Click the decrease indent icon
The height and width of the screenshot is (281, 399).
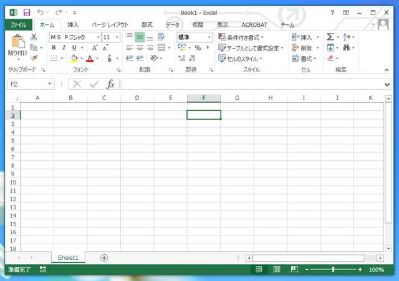click(130, 58)
